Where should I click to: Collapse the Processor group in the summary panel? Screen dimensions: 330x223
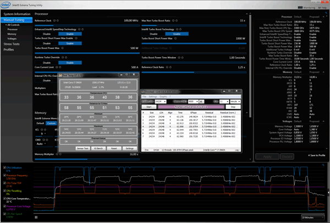pos(323,17)
